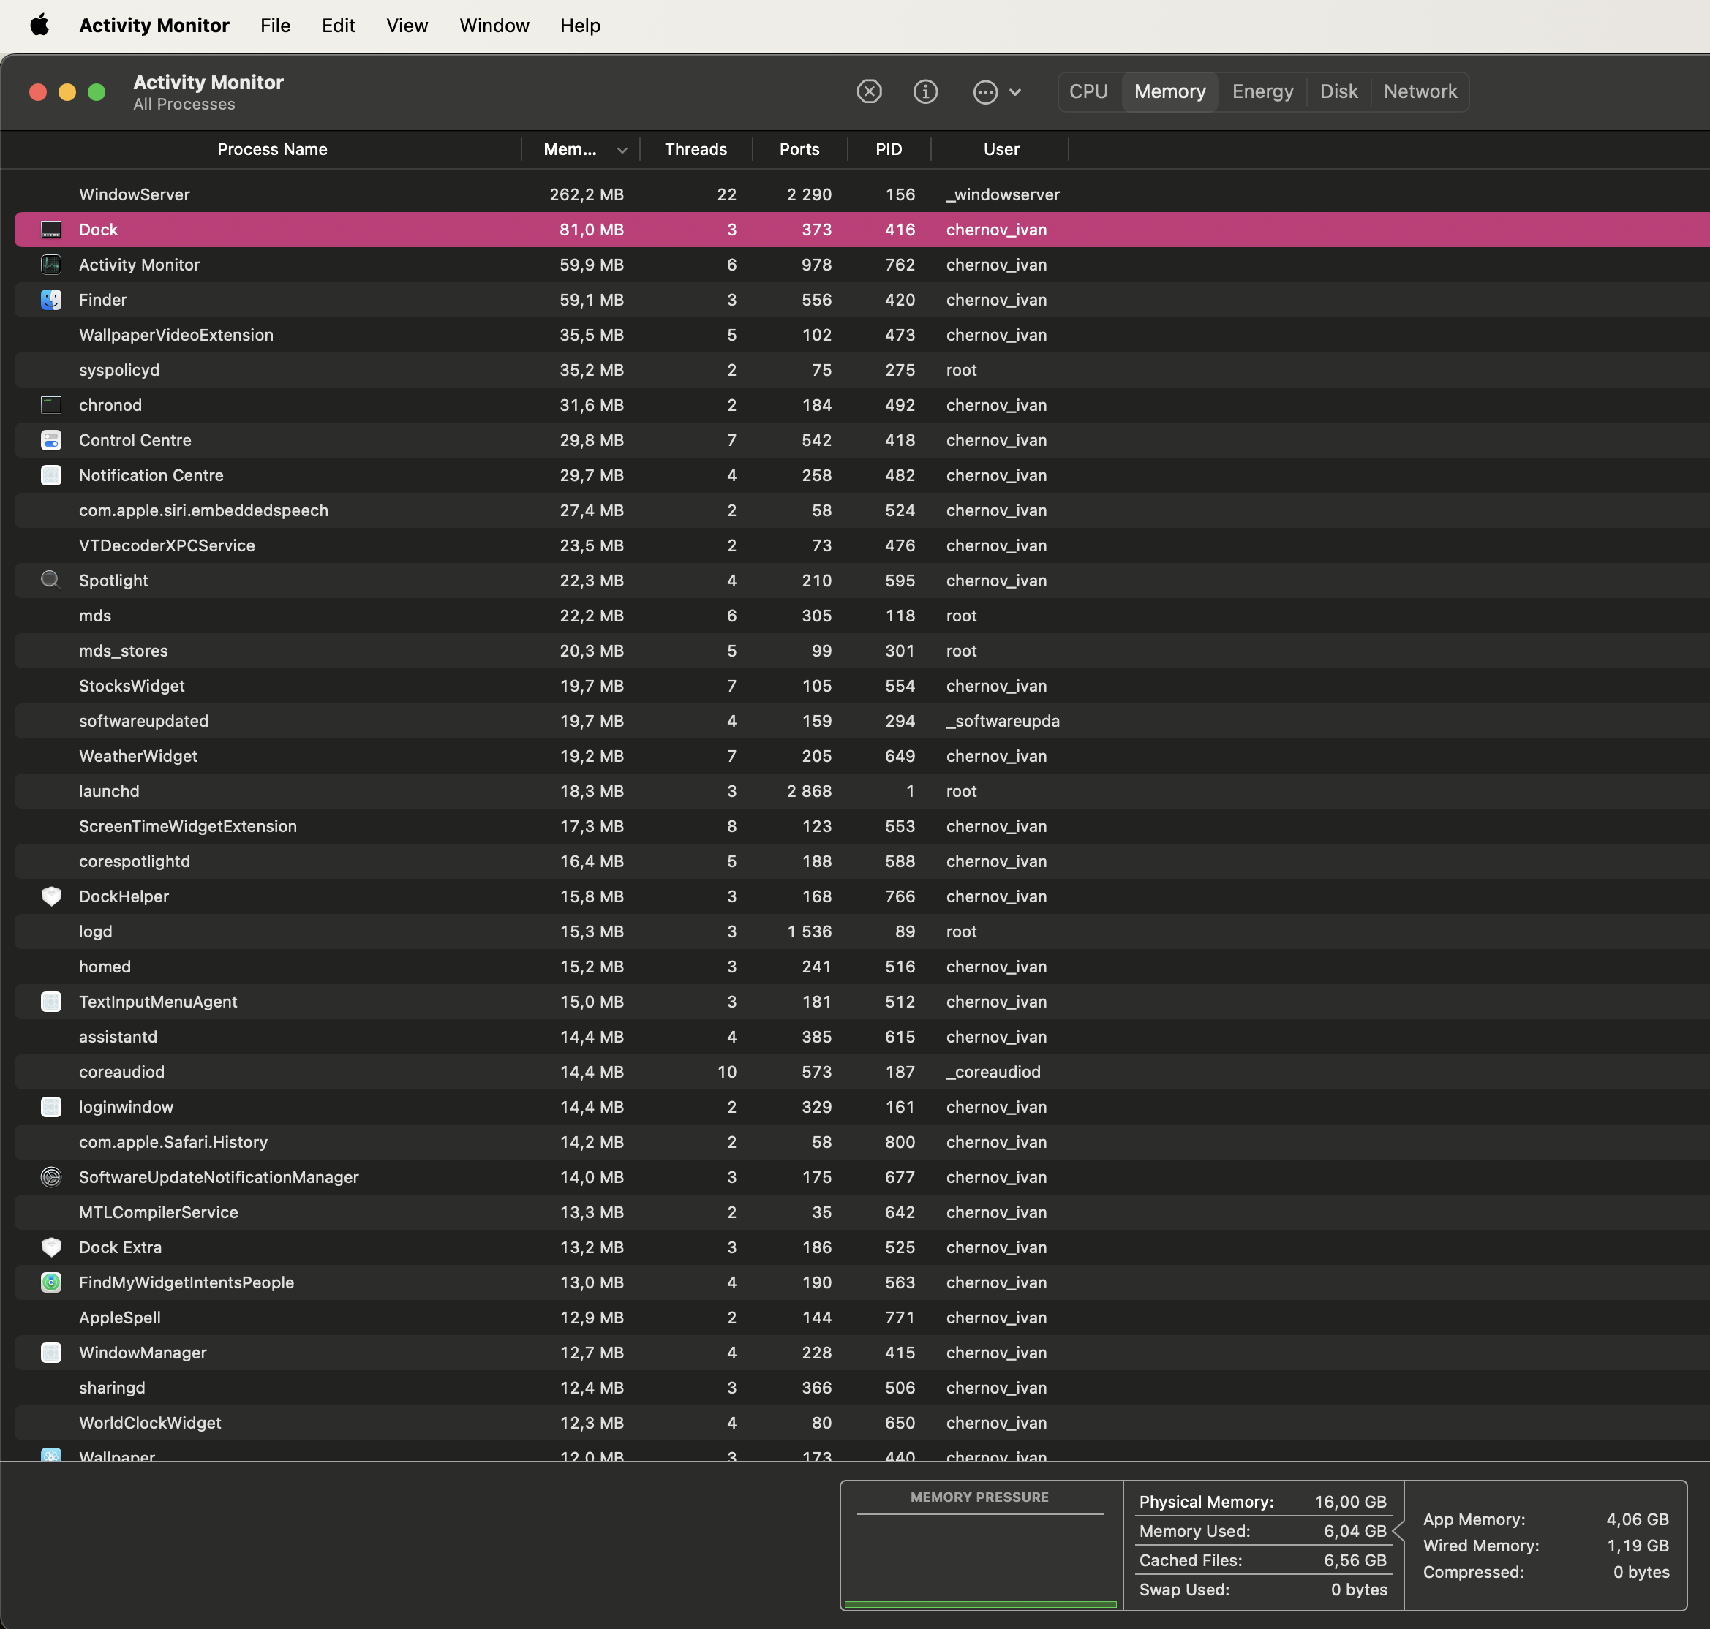Viewport: 1710px width, 1629px height.
Task: Open the Activity Monitor app menu
Action: (154, 25)
